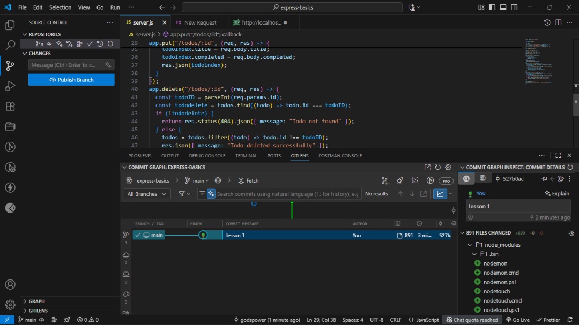Click the Publish Branch button
This screenshot has height=325, width=579.
(71, 80)
